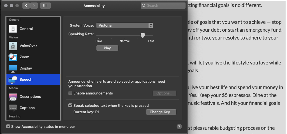Open the System Voice dropdown
The width and height of the screenshot is (287, 134).
click(125, 25)
